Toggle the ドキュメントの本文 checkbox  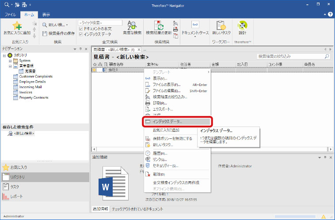point(80,28)
